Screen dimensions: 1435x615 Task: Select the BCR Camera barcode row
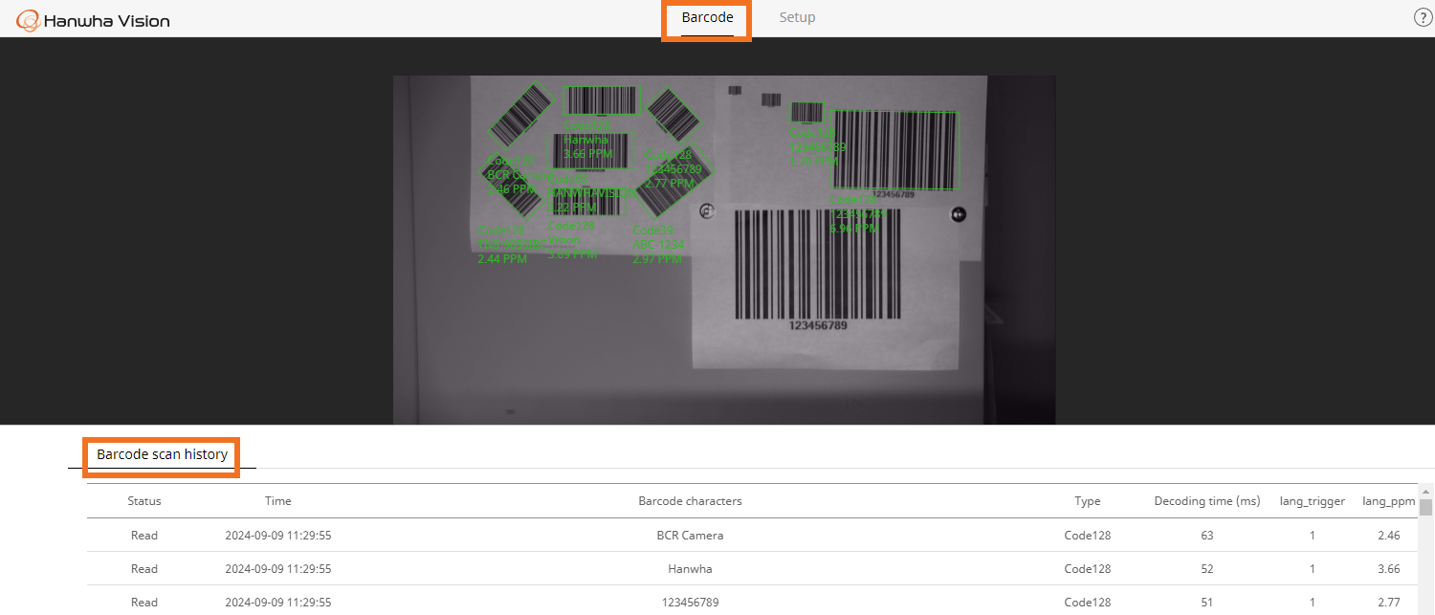coord(752,536)
